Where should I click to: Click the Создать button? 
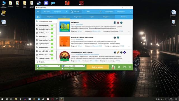75,12
